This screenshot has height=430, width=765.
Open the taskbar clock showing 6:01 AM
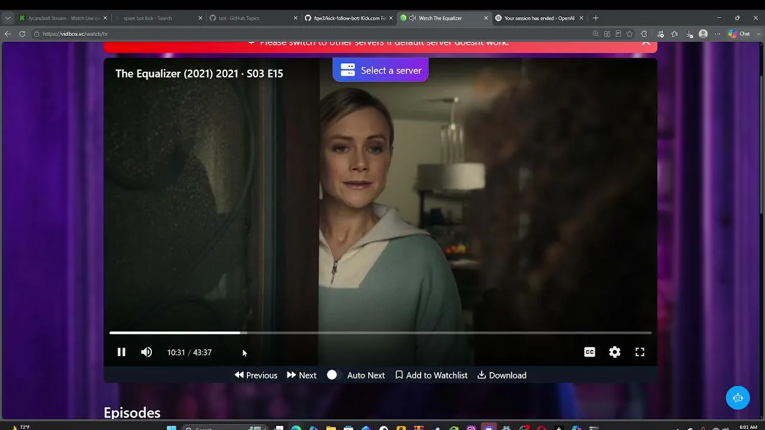click(x=748, y=427)
